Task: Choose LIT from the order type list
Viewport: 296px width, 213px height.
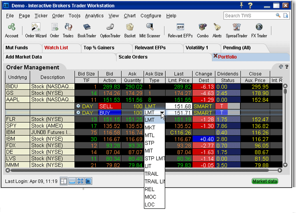Action: click(155, 166)
